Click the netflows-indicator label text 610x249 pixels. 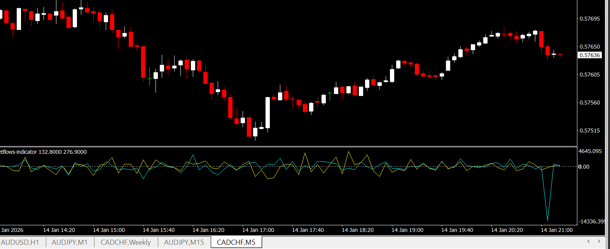(x=43, y=152)
